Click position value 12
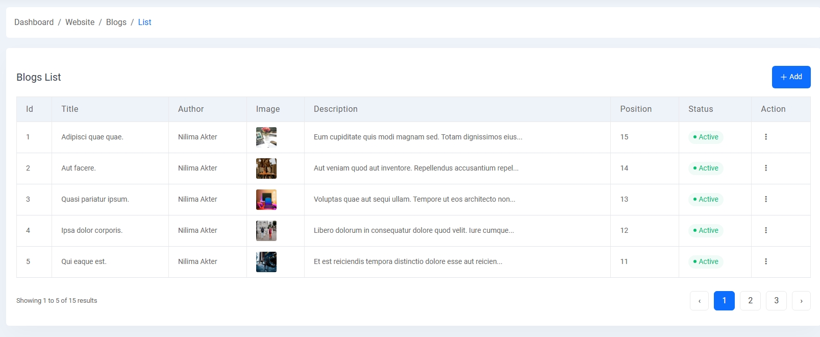This screenshot has width=820, height=337. pyautogui.click(x=624, y=230)
